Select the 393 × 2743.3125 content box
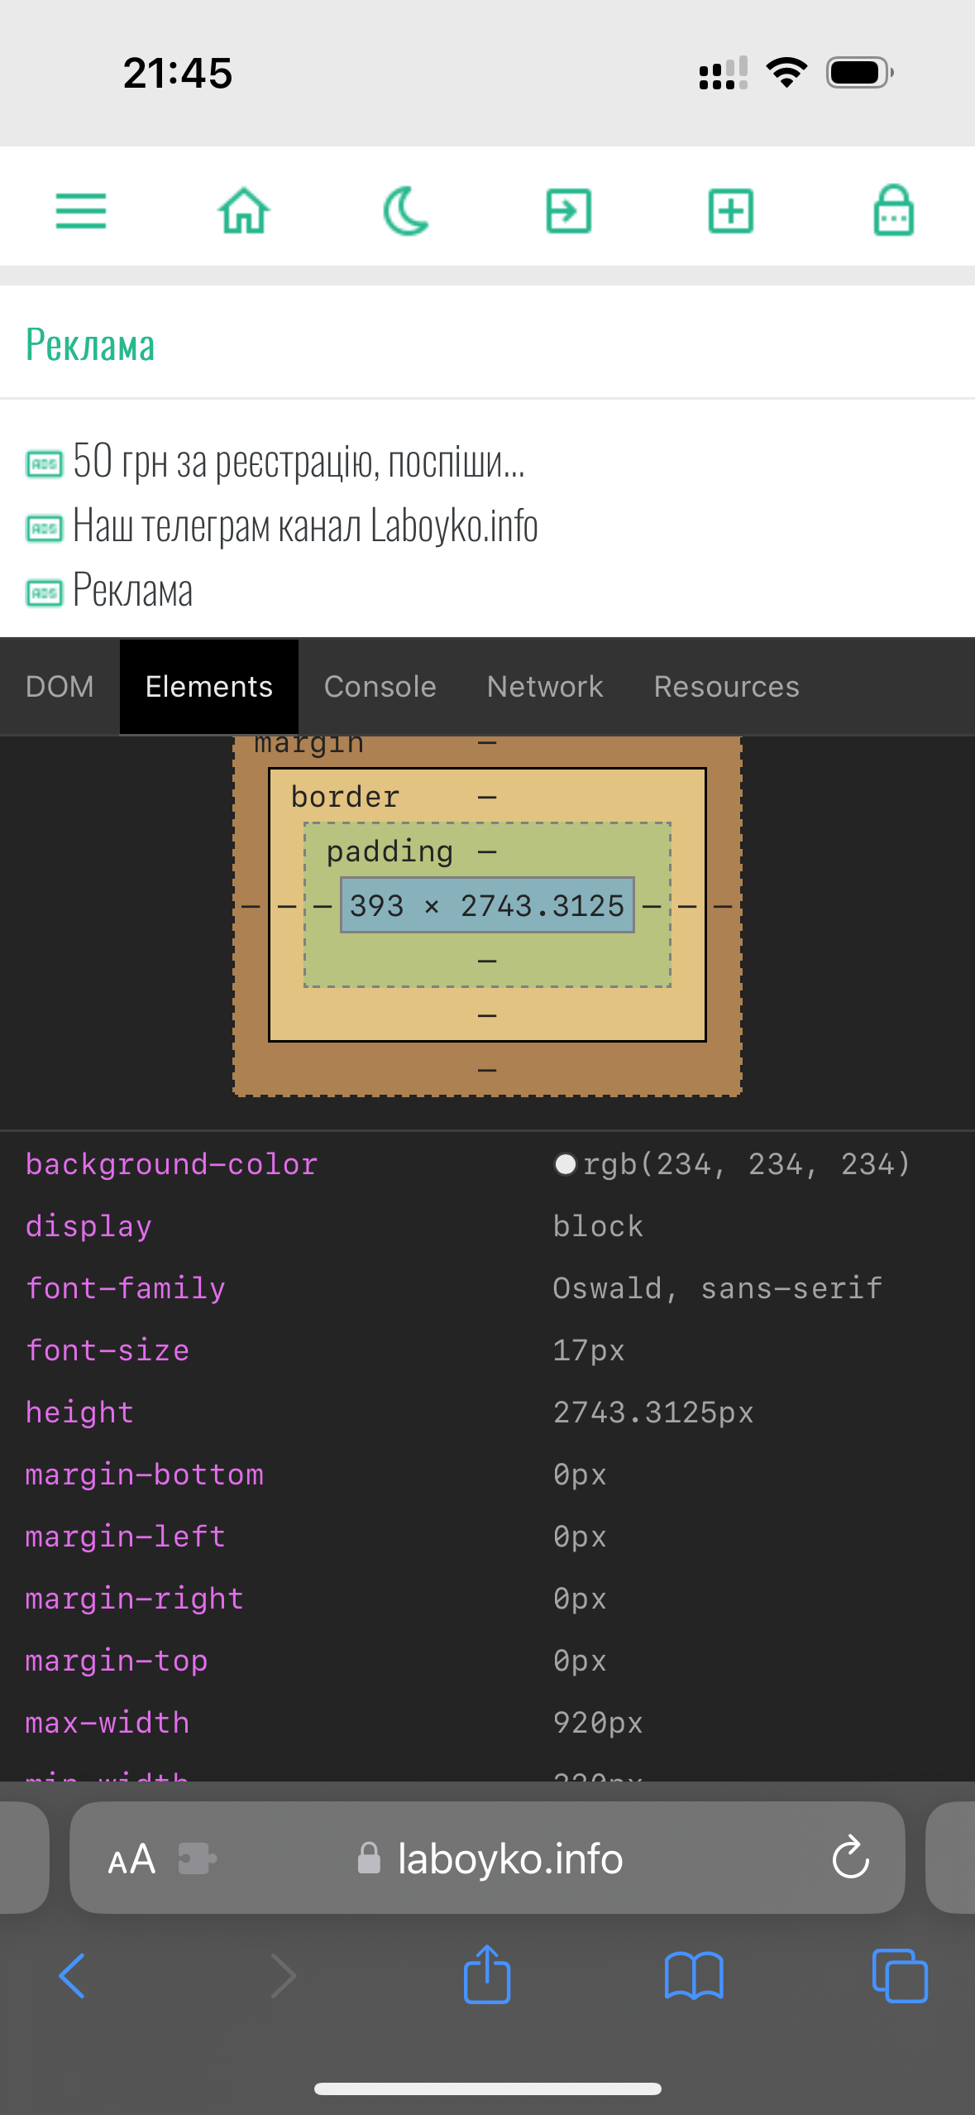The width and height of the screenshot is (975, 2115). [x=487, y=905]
